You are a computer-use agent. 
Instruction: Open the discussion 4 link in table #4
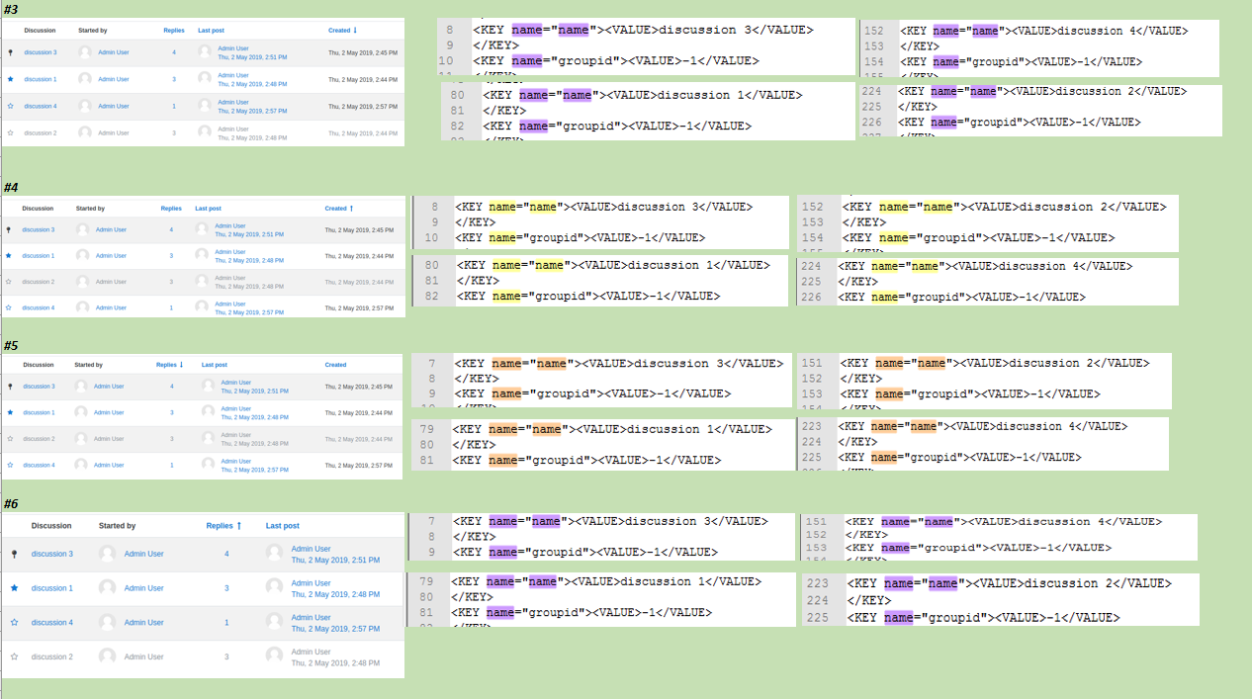coord(39,307)
